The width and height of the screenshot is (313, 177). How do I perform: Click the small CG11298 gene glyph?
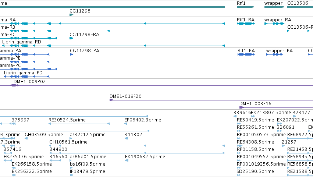(71, 15)
